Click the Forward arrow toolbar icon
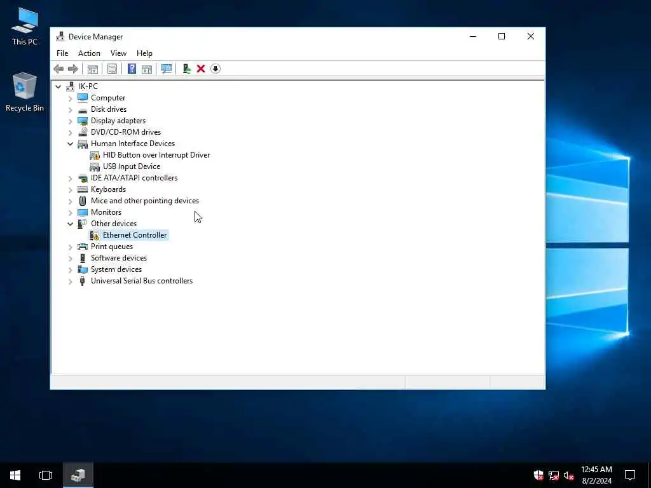 coord(72,69)
